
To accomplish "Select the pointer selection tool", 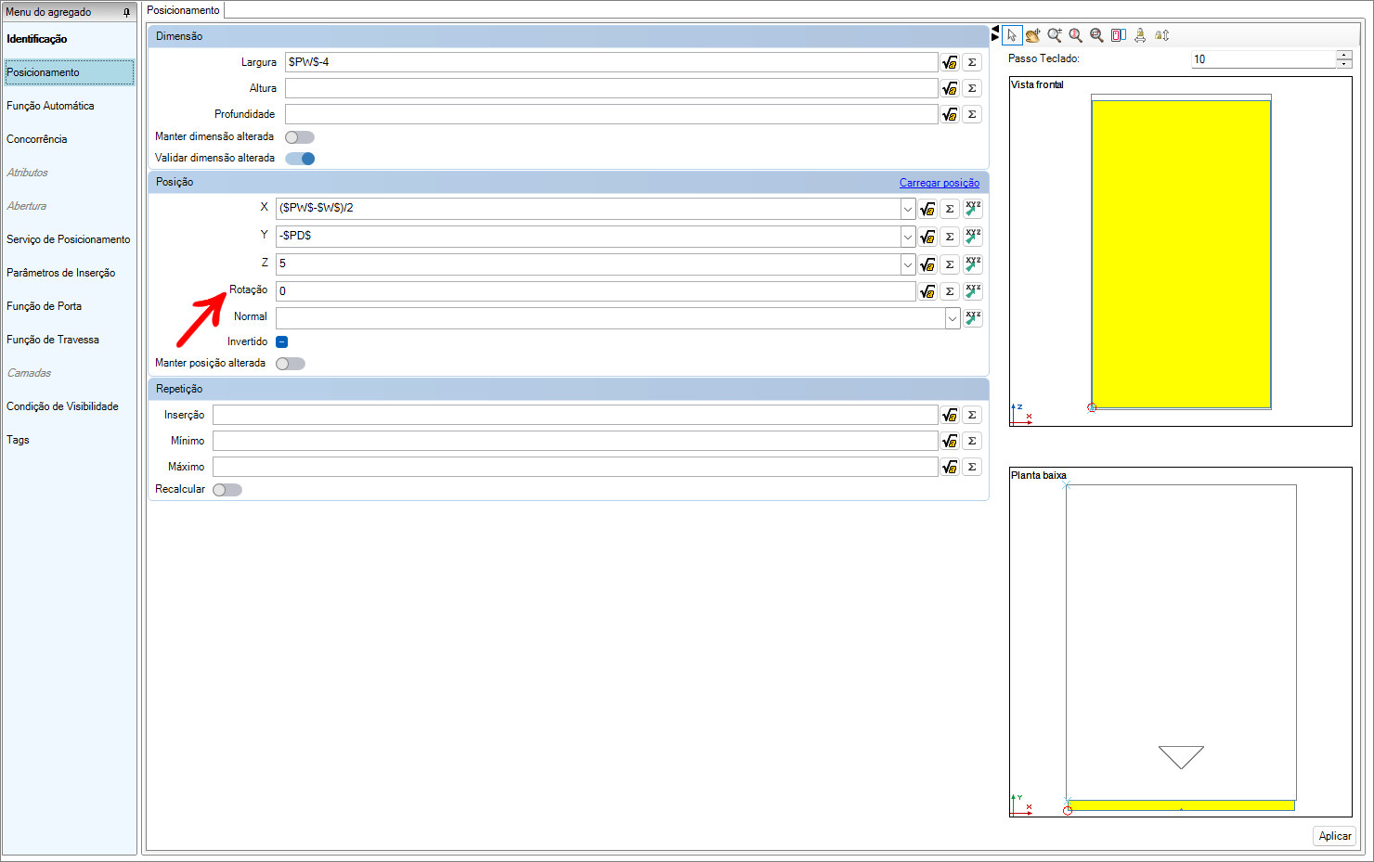I will (1012, 35).
